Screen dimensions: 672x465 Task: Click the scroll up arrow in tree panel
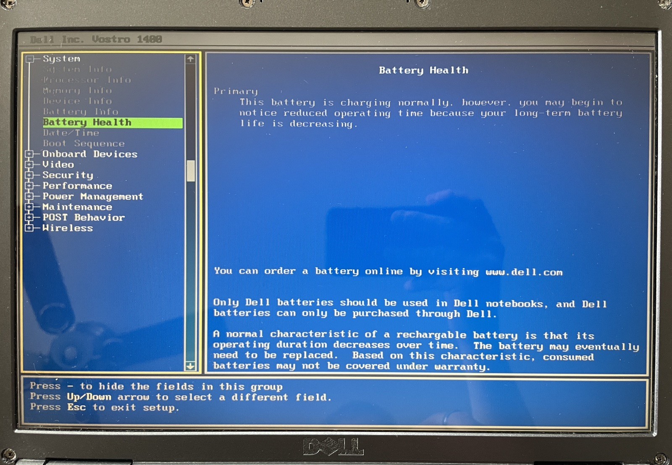tap(191, 59)
